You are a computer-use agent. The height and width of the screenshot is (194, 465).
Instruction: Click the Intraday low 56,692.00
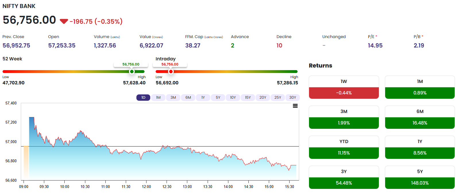click(x=167, y=83)
